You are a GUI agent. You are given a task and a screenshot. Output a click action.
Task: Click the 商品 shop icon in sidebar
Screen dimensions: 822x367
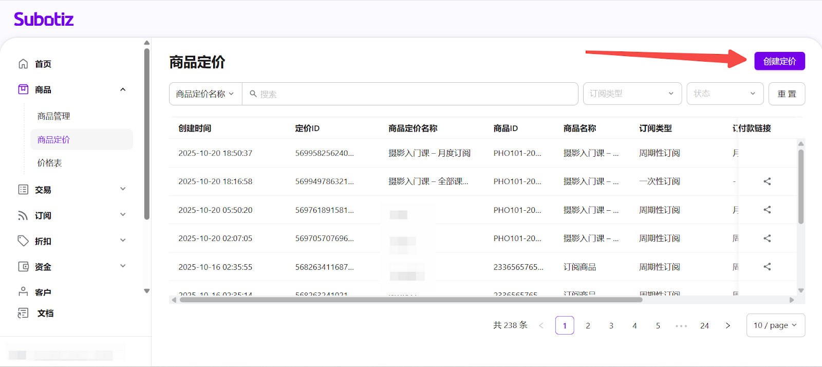pyautogui.click(x=23, y=89)
